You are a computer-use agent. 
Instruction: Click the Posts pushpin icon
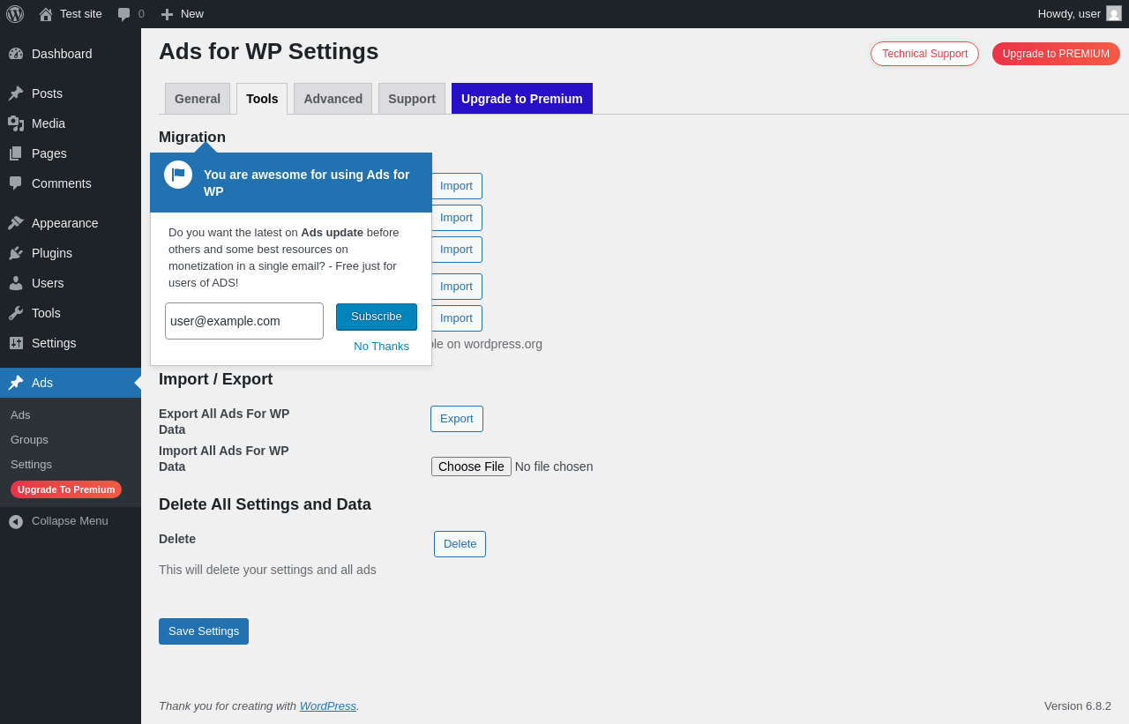(x=16, y=93)
